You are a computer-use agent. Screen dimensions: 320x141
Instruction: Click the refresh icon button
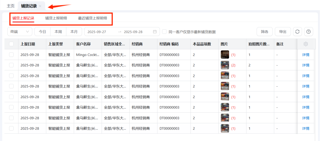point(297,32)
